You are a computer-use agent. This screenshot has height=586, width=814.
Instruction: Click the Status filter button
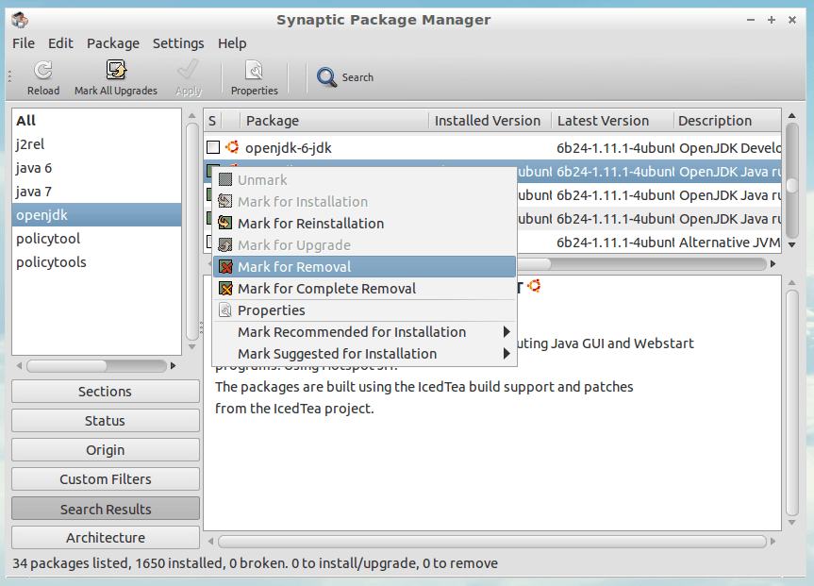point(106,420)
